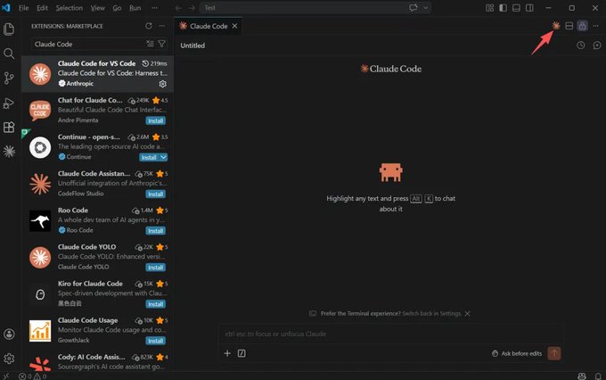Expand the Install dropdown arrow for Continue
Screen dimensions: 606x380
[163, 157]
